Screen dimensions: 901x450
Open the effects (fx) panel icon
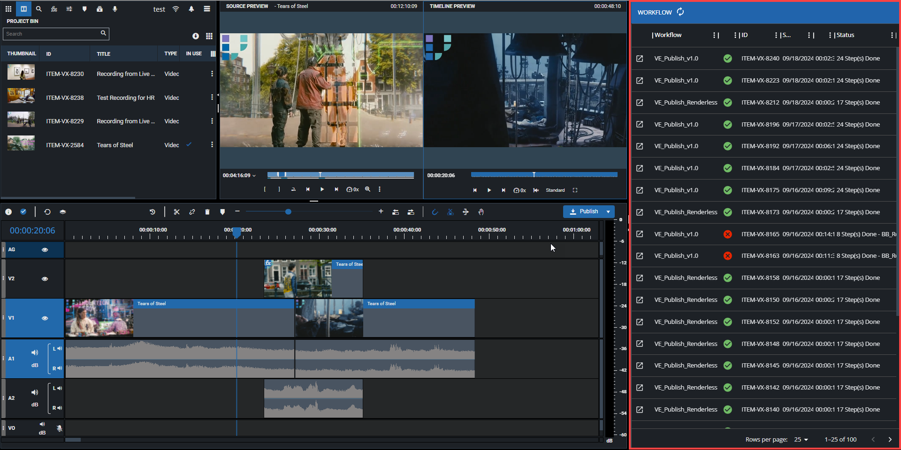(54, 8)
